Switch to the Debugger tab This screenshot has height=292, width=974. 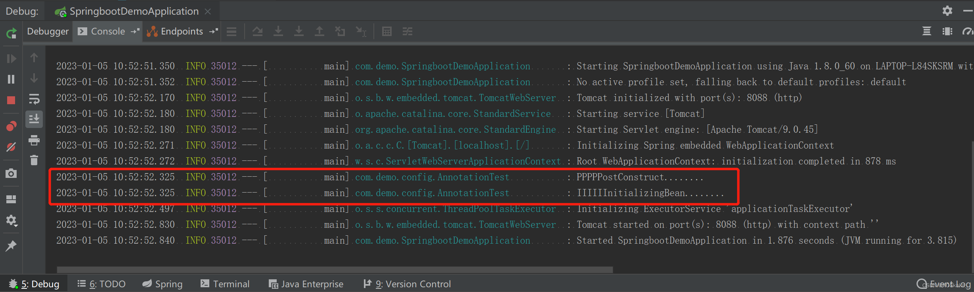tap(48, 31)
